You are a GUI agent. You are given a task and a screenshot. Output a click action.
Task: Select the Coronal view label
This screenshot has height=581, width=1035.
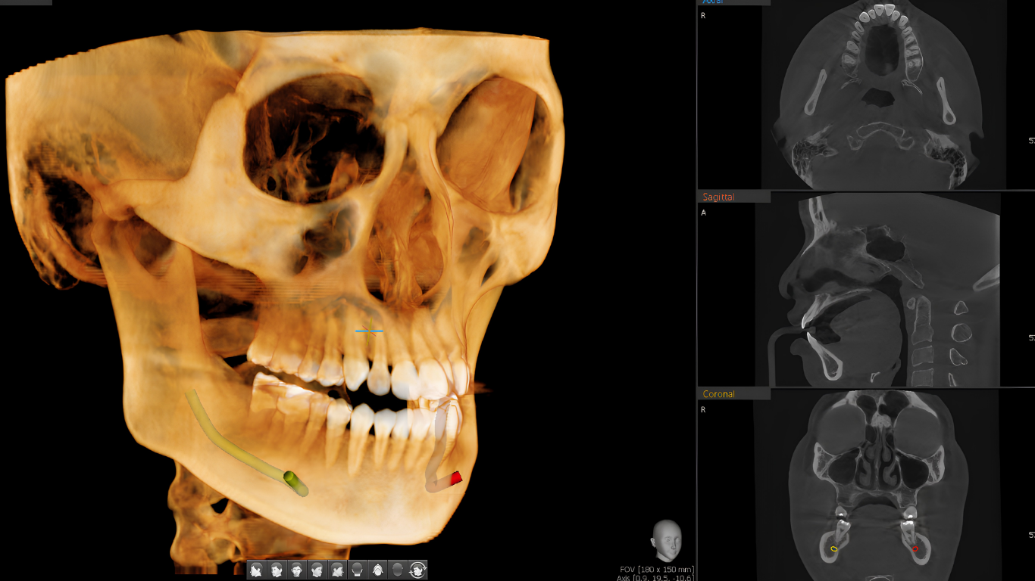(x=718, y=394)
